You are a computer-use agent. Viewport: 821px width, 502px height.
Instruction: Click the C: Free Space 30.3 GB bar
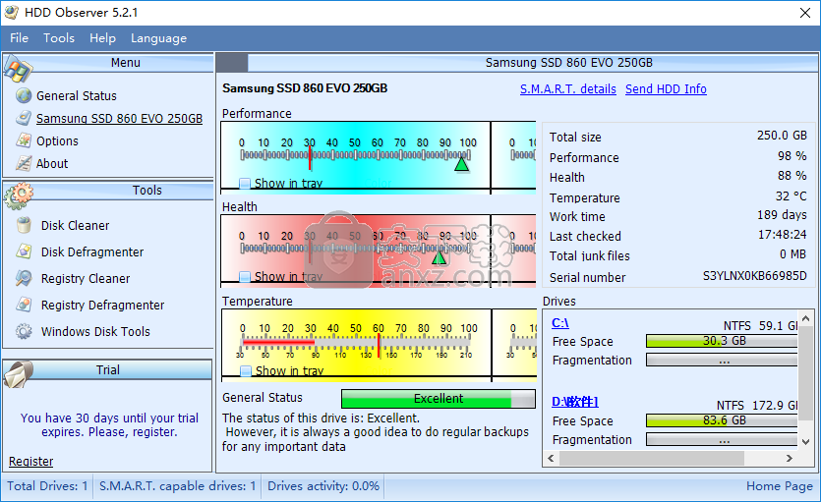(722, 341)
